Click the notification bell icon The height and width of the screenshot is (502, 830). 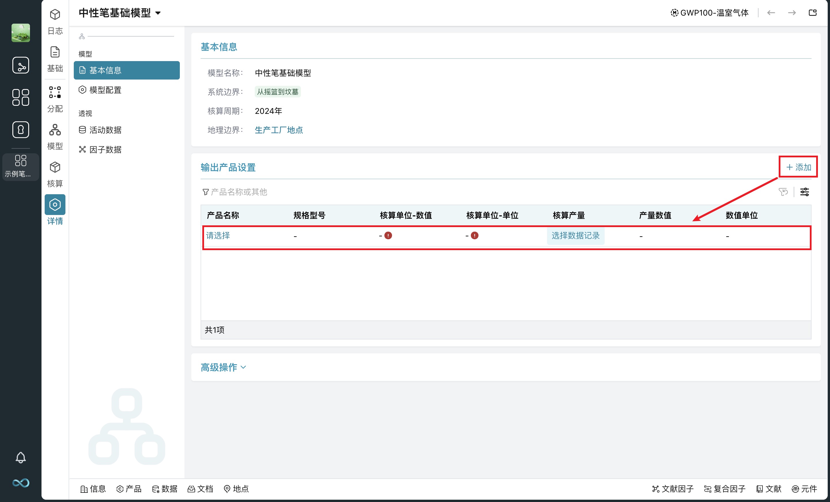click(x=20, y=457)
